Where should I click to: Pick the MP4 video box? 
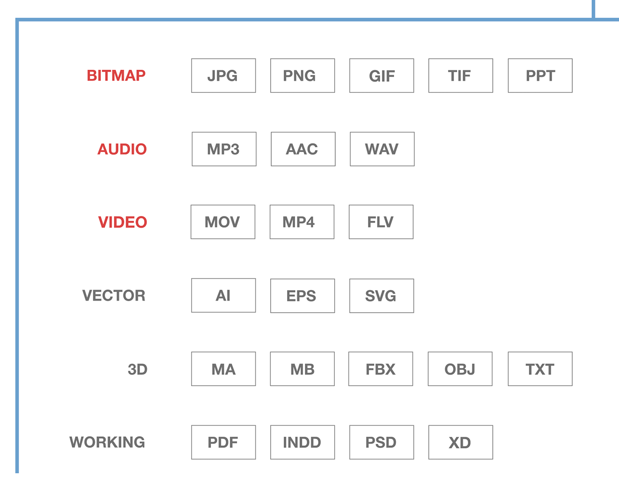point(302,222)
